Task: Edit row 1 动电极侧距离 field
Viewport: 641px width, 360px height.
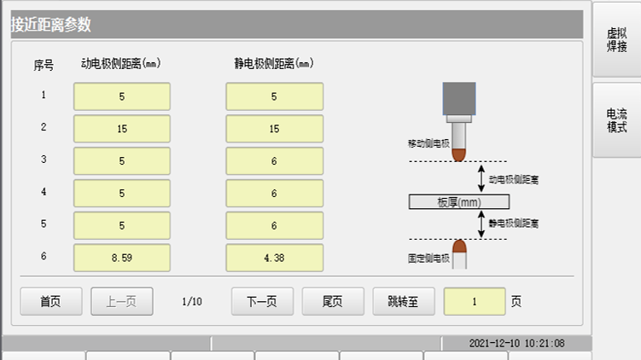Action: tap(122, 96)
